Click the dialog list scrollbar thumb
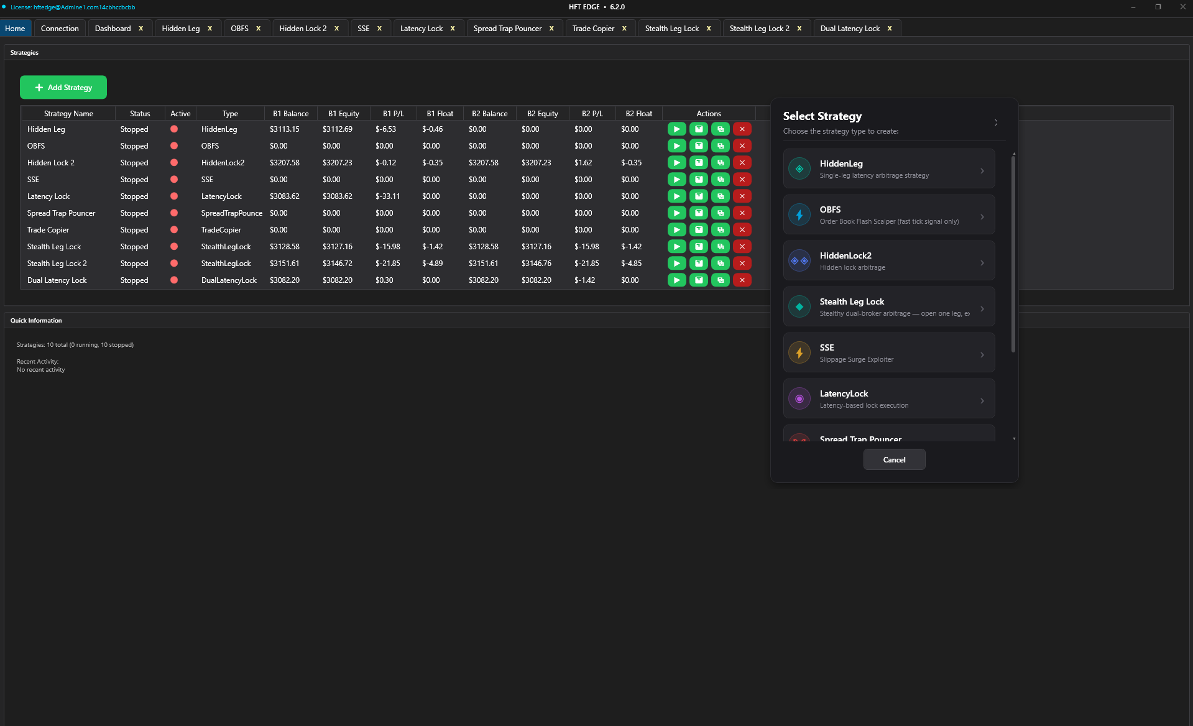 point(1013,255)
